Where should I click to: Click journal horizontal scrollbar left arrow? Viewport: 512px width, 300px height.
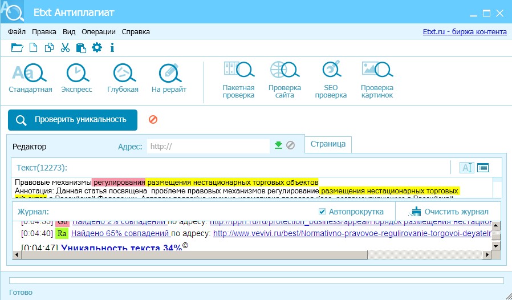[17, 254]
